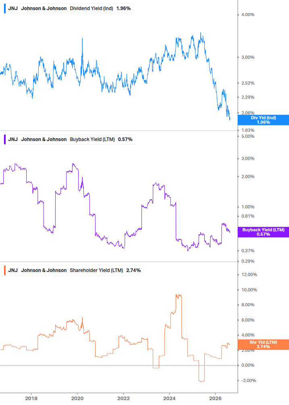This screenshot has height=405, width=289.
Task: Click the 10.00% axis tick label
Action: pos(249,290)
